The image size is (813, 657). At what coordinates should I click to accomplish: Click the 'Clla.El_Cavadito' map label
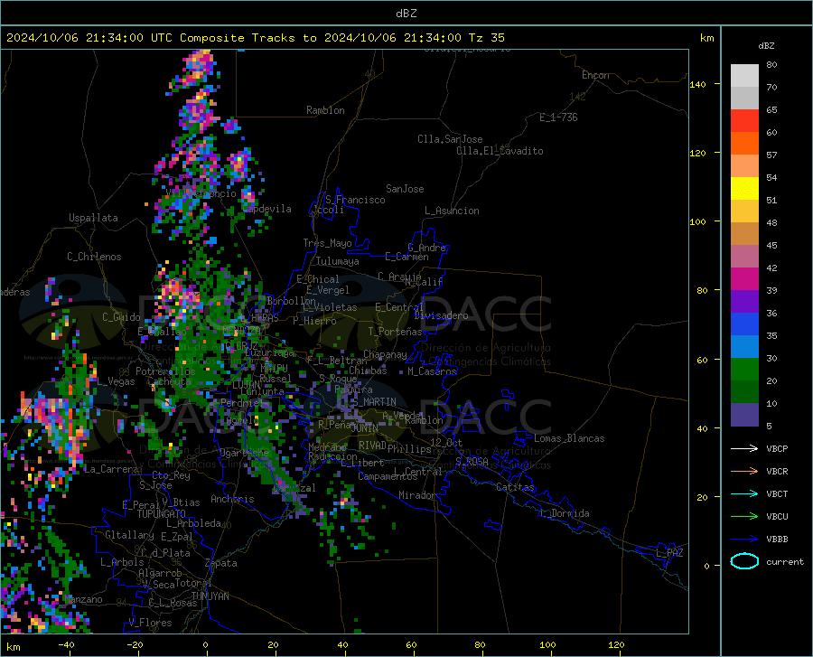500,151
